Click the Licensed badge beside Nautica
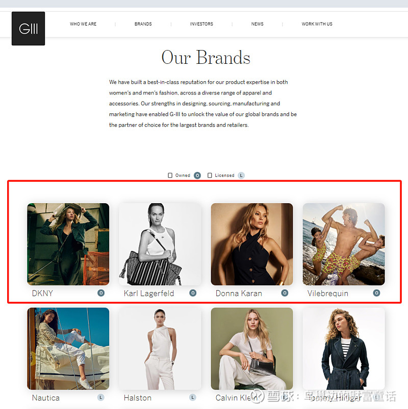The height and width of the screenshot is (409, 408). [101, 397]
